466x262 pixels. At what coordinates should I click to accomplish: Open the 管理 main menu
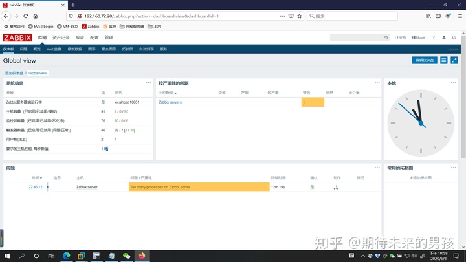(109, 38)
